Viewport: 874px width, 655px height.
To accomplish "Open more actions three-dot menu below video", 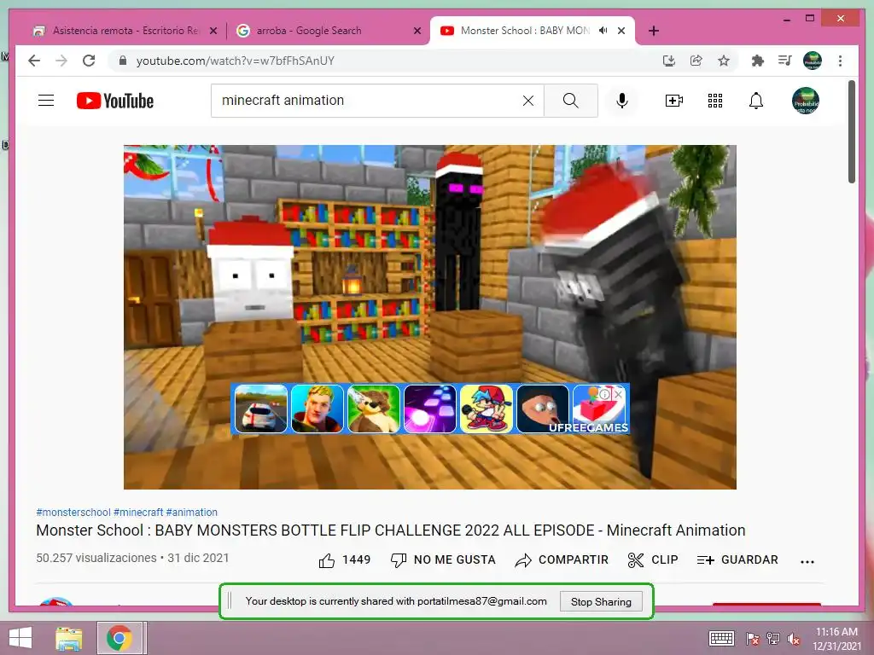I will 807,561.
